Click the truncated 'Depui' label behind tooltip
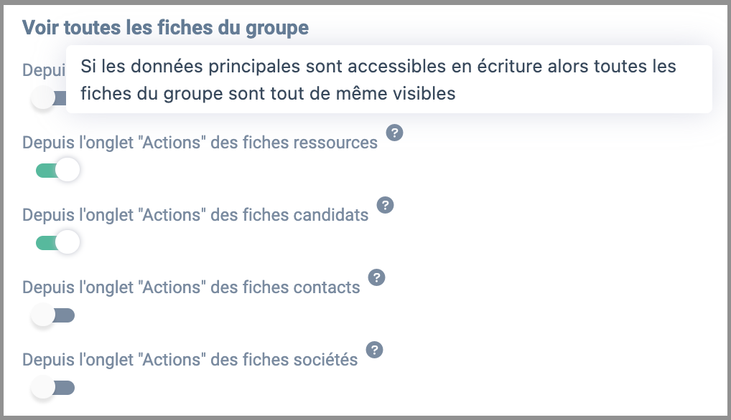 tap(44, 70)
